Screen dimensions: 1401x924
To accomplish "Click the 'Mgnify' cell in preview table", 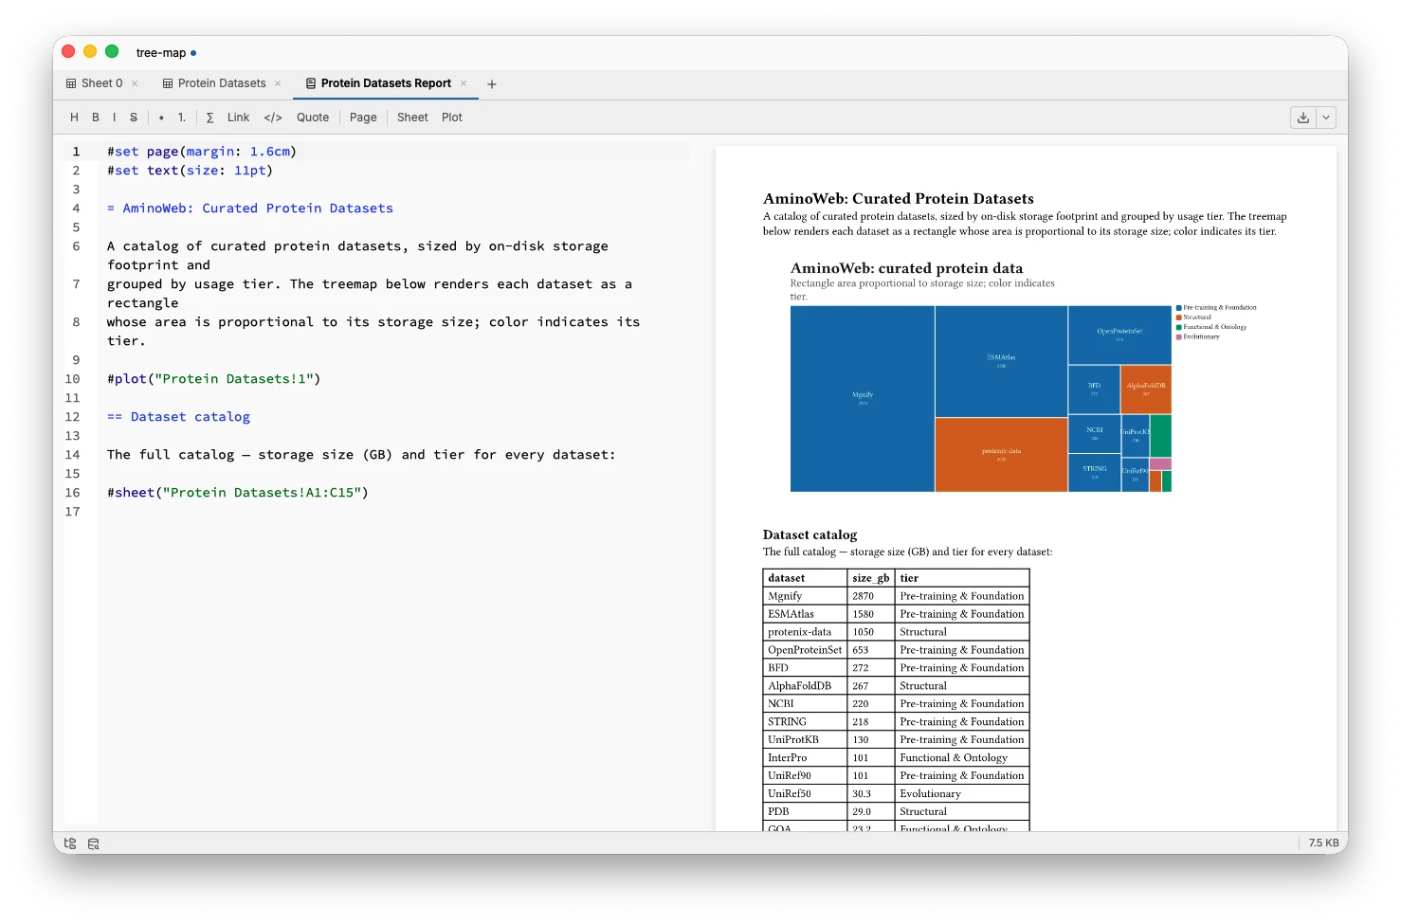I will coord(805,596).
